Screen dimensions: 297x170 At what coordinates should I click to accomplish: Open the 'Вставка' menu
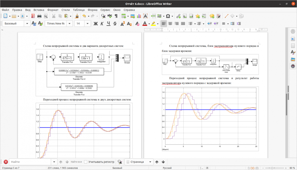click(39, 10)
